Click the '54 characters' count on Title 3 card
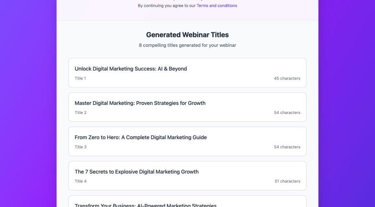This screenshot has width=375, height=207. 287,147
